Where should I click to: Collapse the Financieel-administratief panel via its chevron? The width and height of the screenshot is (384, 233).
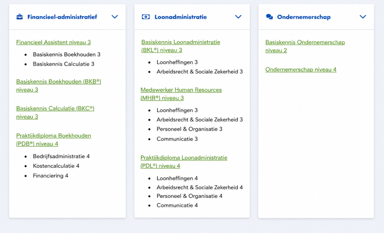pyautogui.click(x=115, y=17)
